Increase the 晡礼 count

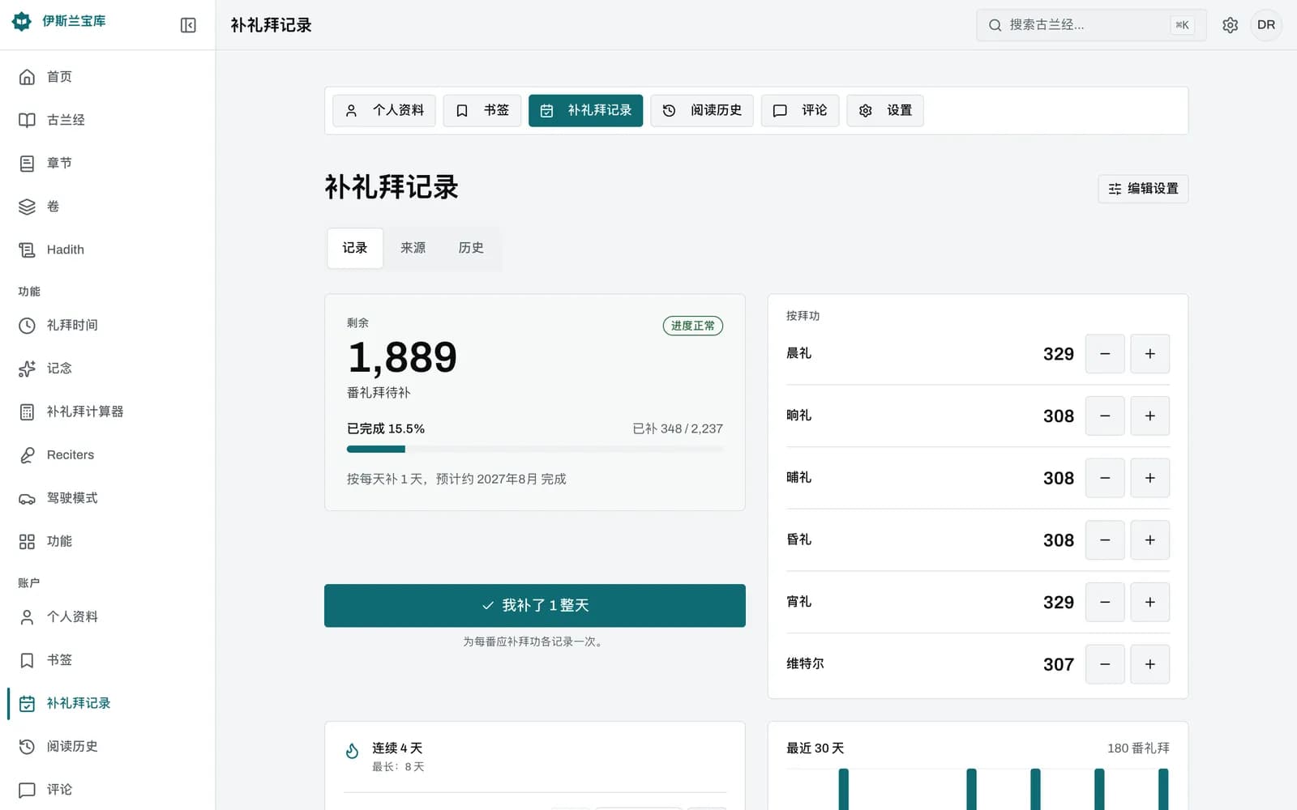tap(1150, 478)
